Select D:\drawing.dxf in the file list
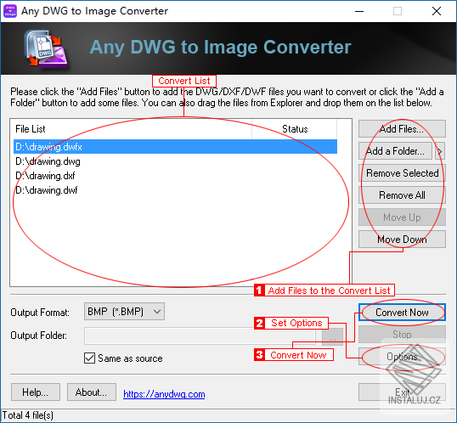457x423 pixels. click(175, 176)
